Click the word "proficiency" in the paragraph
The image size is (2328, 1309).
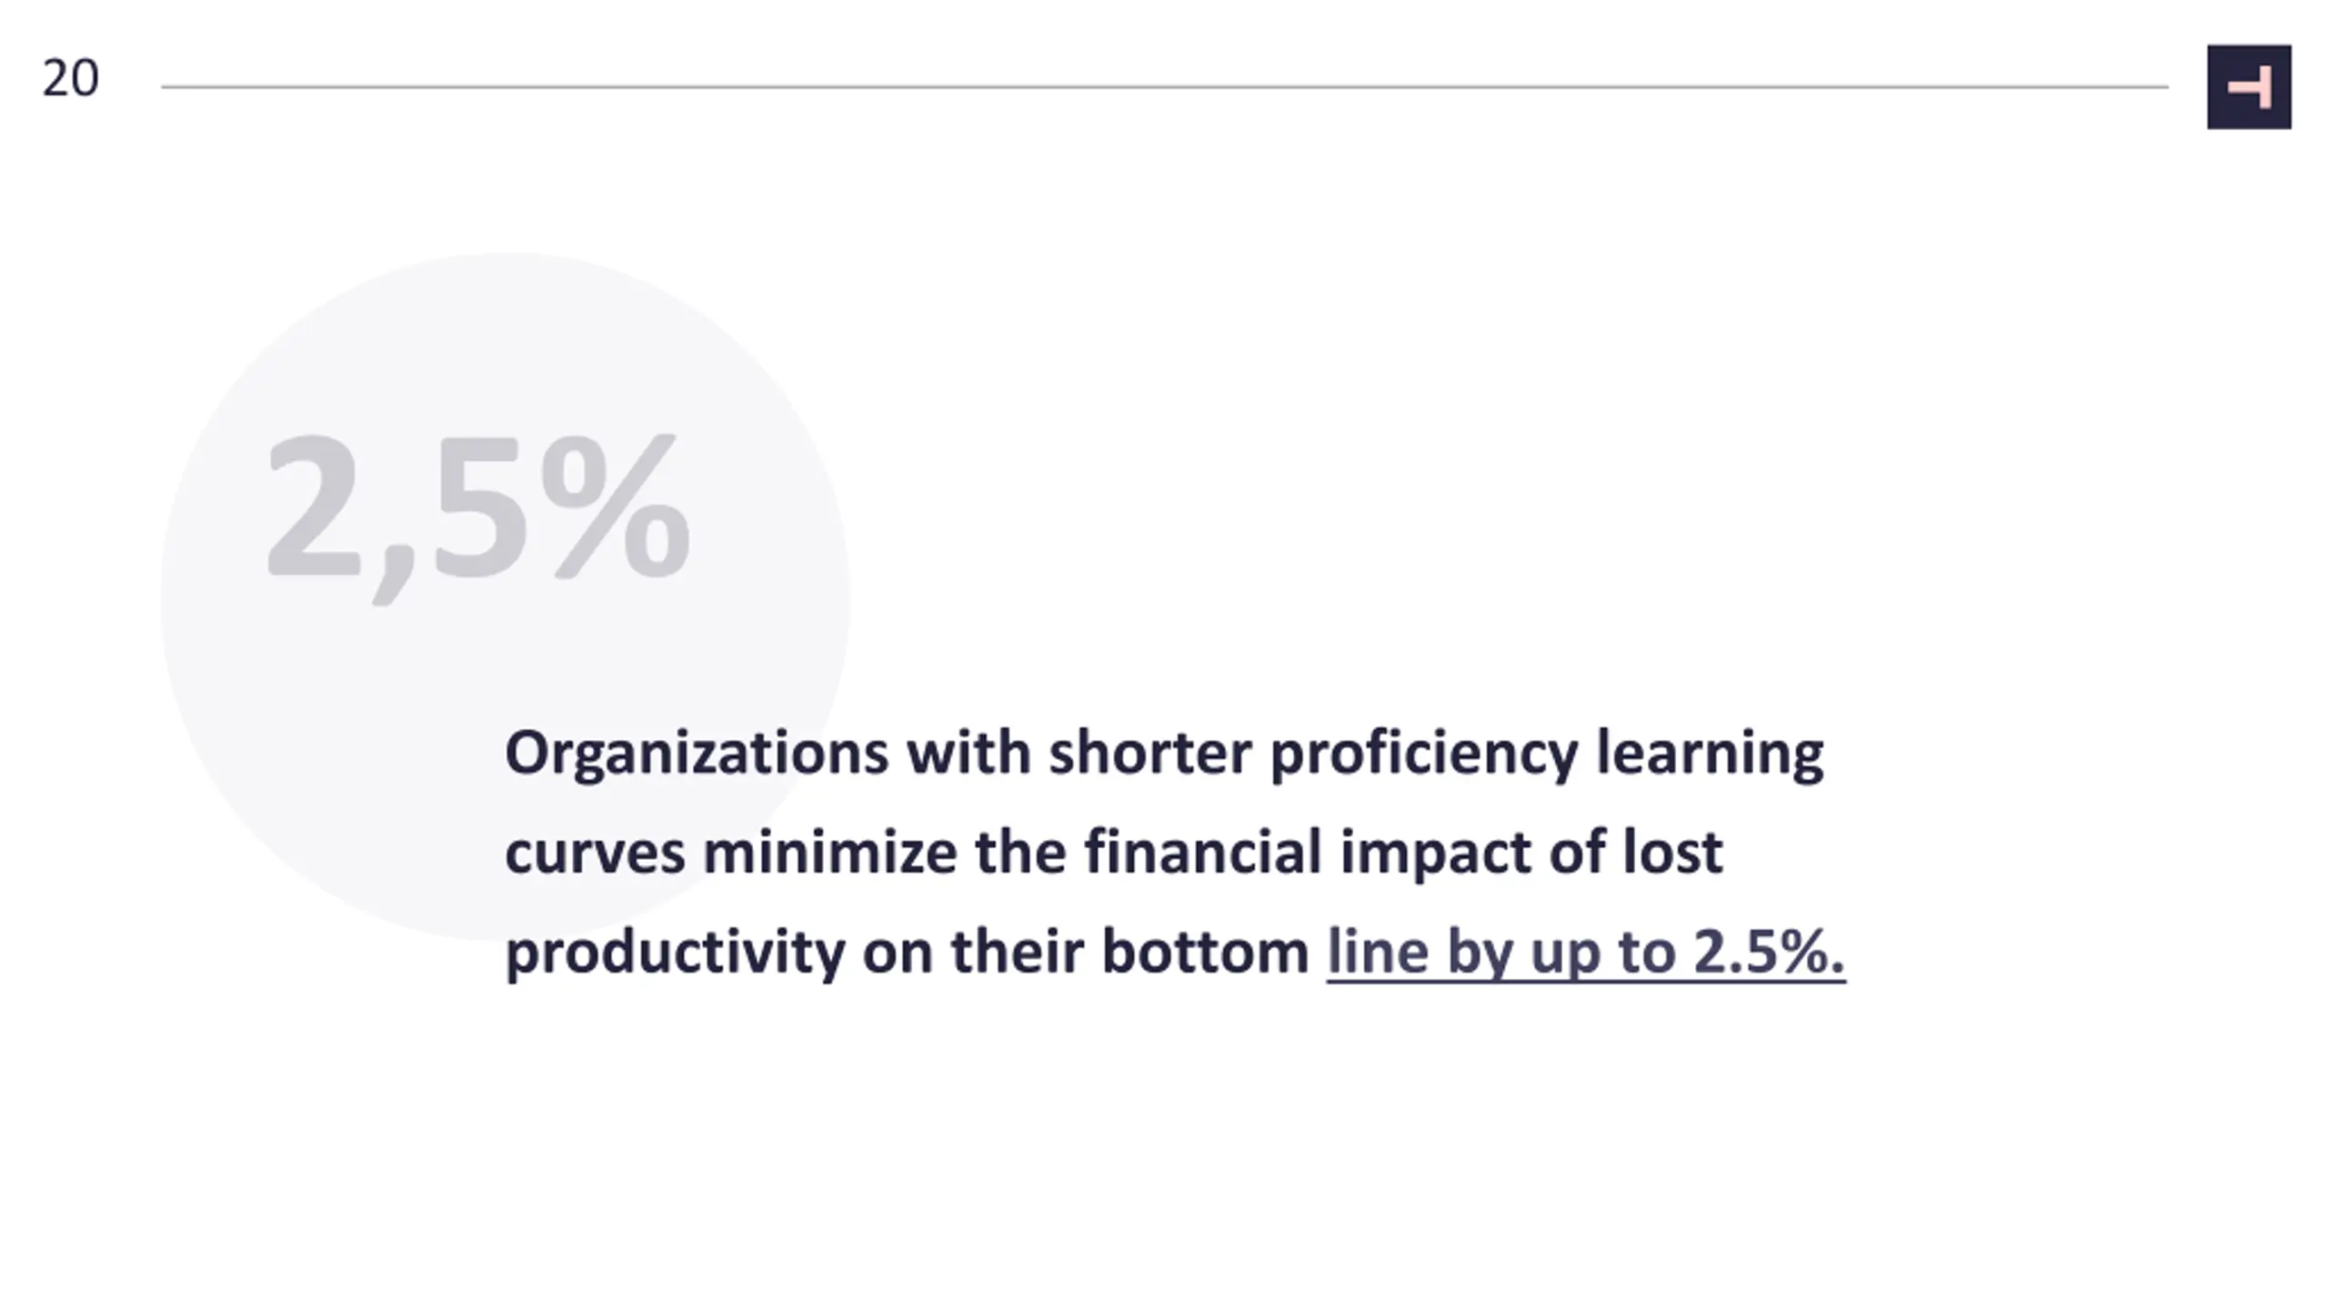1424,754
